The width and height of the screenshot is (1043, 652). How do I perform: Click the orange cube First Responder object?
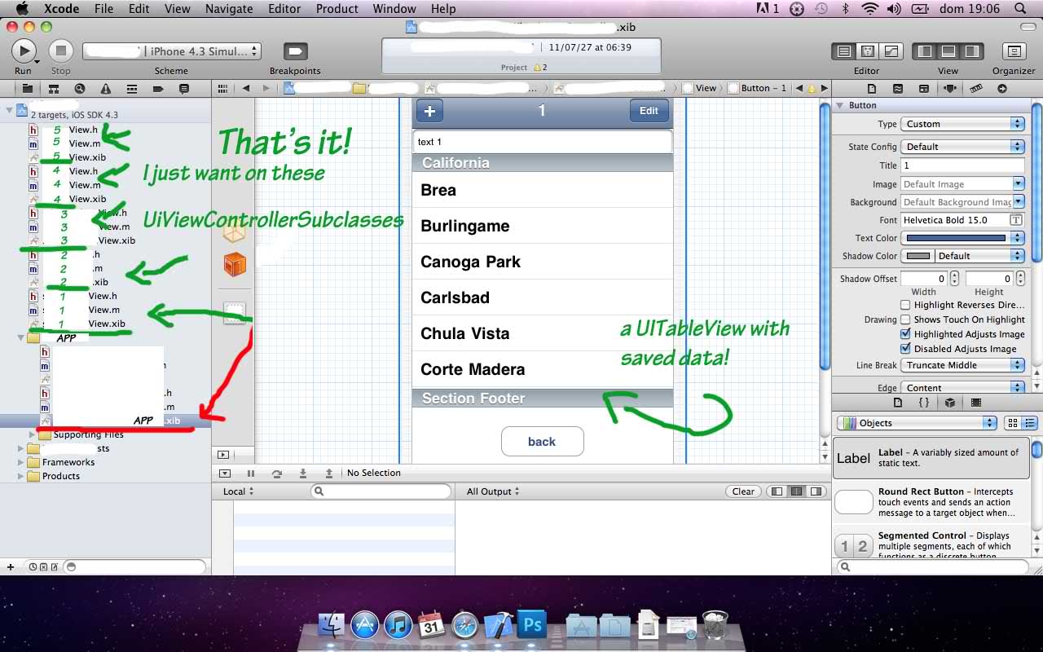click(x=235, y=264)
